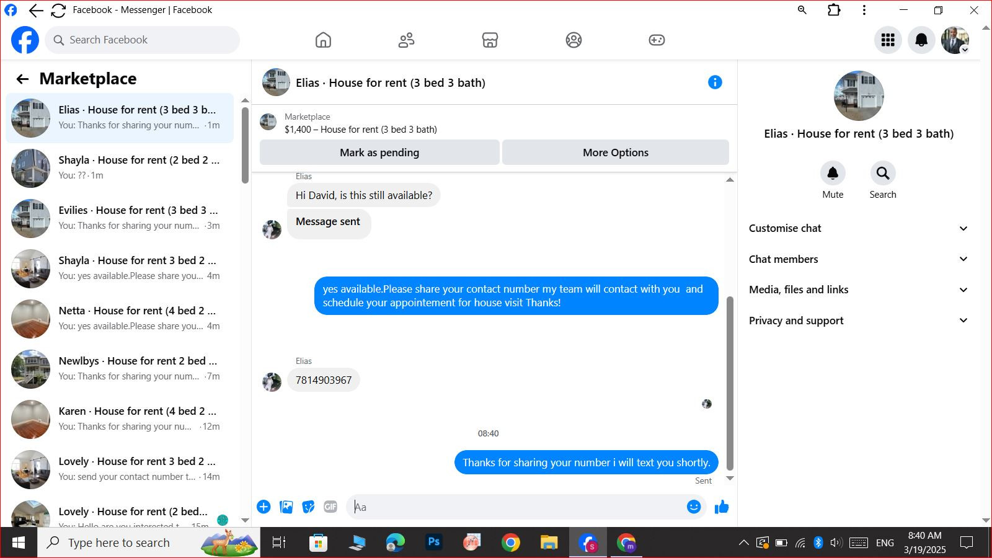Open Netta House for rent conversation
This screenshot has width=992, height=558.
click(x=120, y=319)
